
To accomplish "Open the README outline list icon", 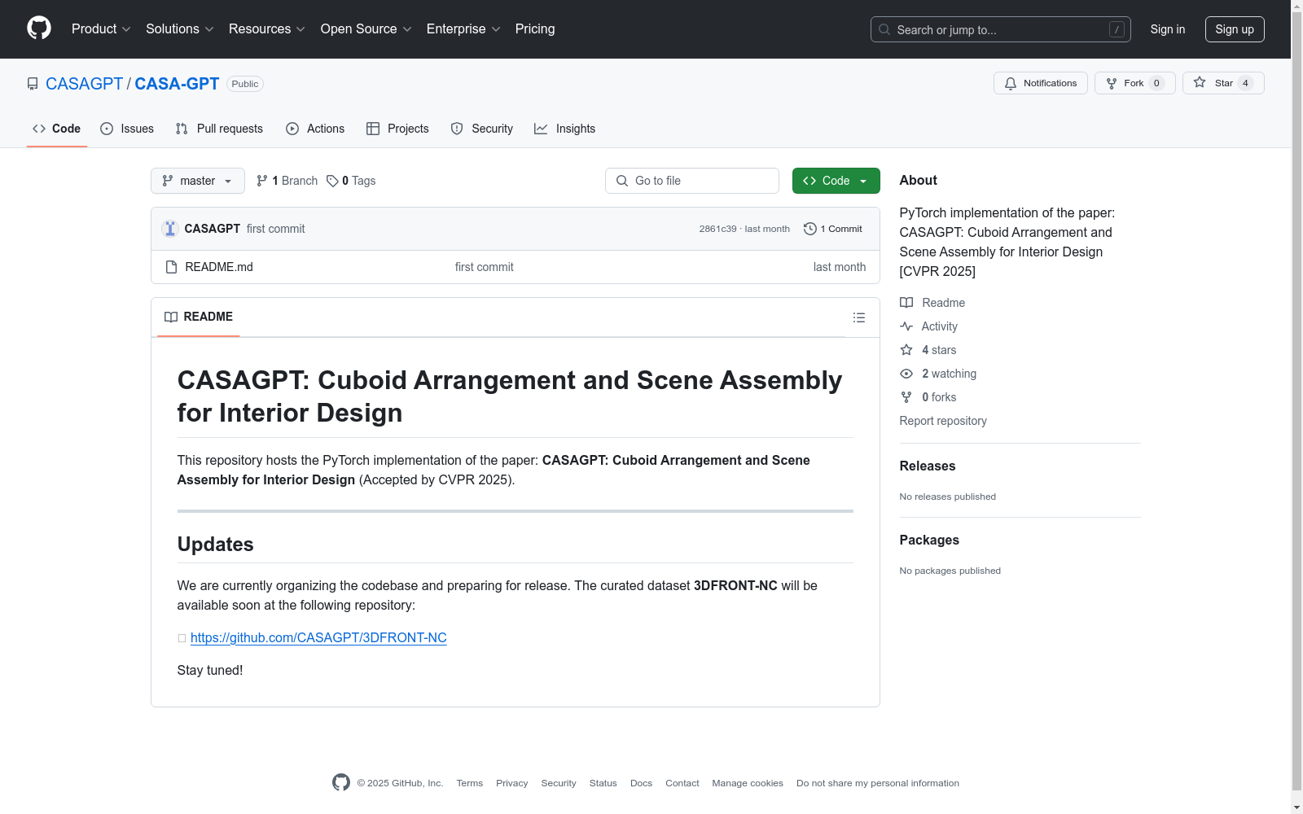I will pos(859,317).
